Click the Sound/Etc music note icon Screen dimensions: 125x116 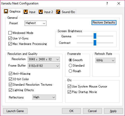point(58,12)
